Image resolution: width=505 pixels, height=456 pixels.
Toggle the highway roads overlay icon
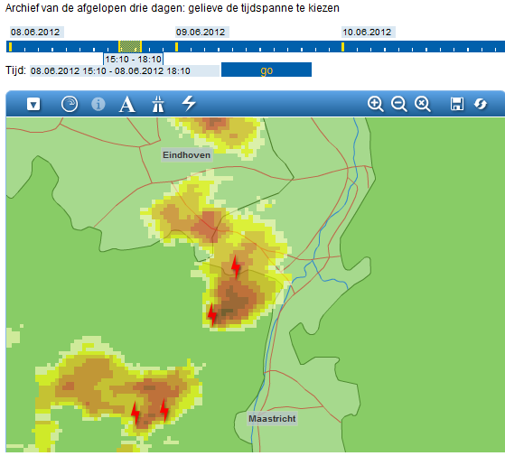158,104
